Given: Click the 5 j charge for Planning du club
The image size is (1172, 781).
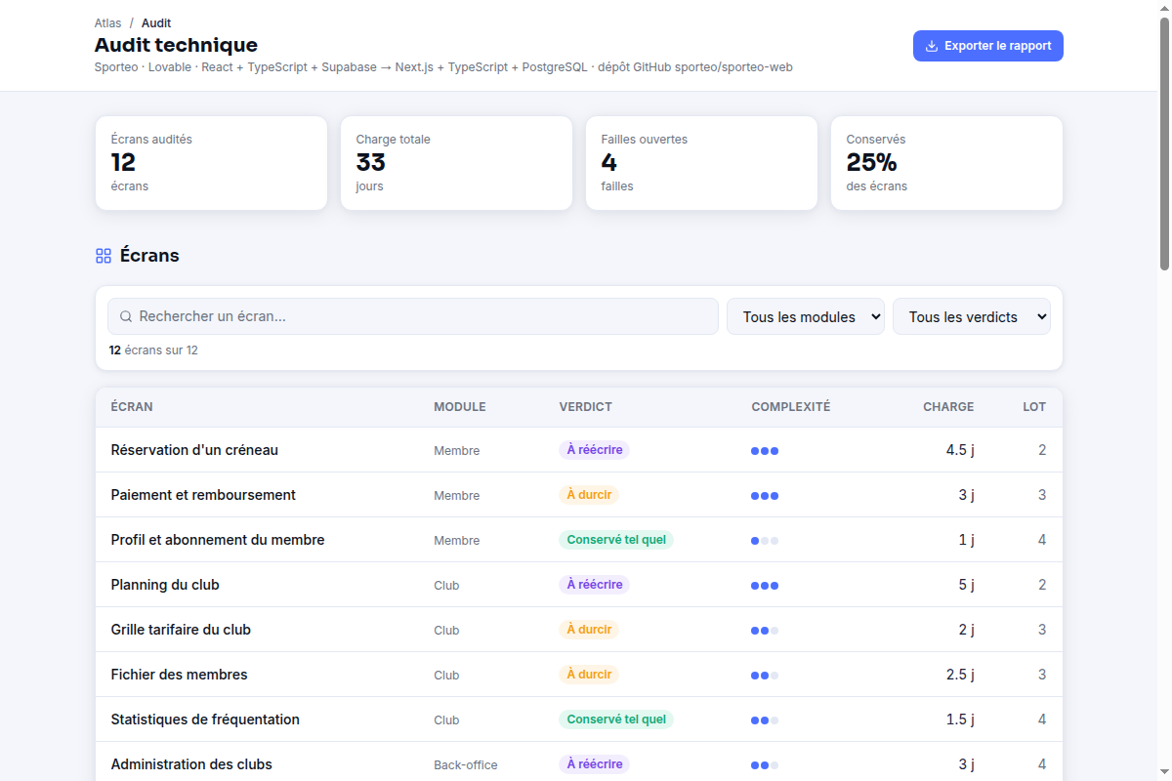Looking at the screenshot, I should pos(967,585).
